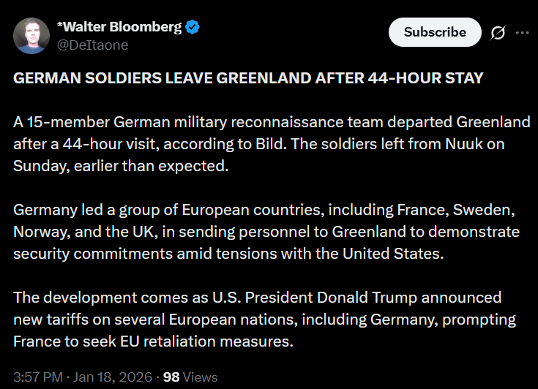The image size is (538, 389).
Task: Open the three-dot more options menu
Action: click(x=522, y=33)
